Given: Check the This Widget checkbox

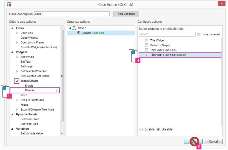Looking at the screenshot, I should (x=146, y=40).
